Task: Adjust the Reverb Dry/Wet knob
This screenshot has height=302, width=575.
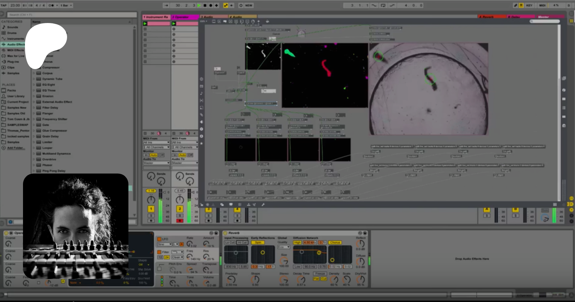Action: pos(361,280)
